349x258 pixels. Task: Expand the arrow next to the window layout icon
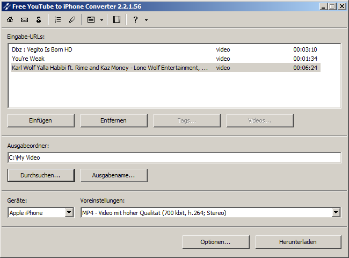coord(101,20)
